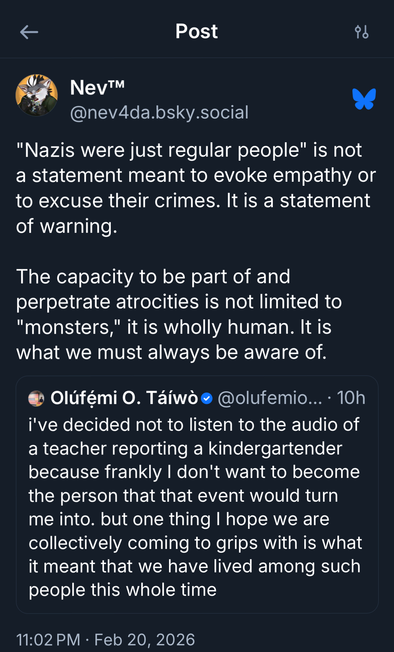The height and width of the screenshot is (652, 394).
Task: Open Olúfẹ́mi O. Táíwò's profile name
Action: [x=124, y=398]
